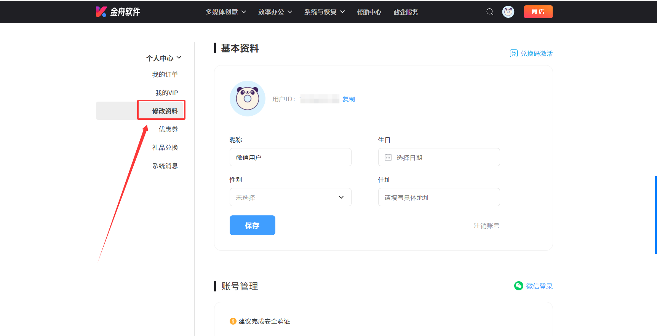Select 优惠券 in the sidebar
The image size is (657, 336).
tap(168, 129)
